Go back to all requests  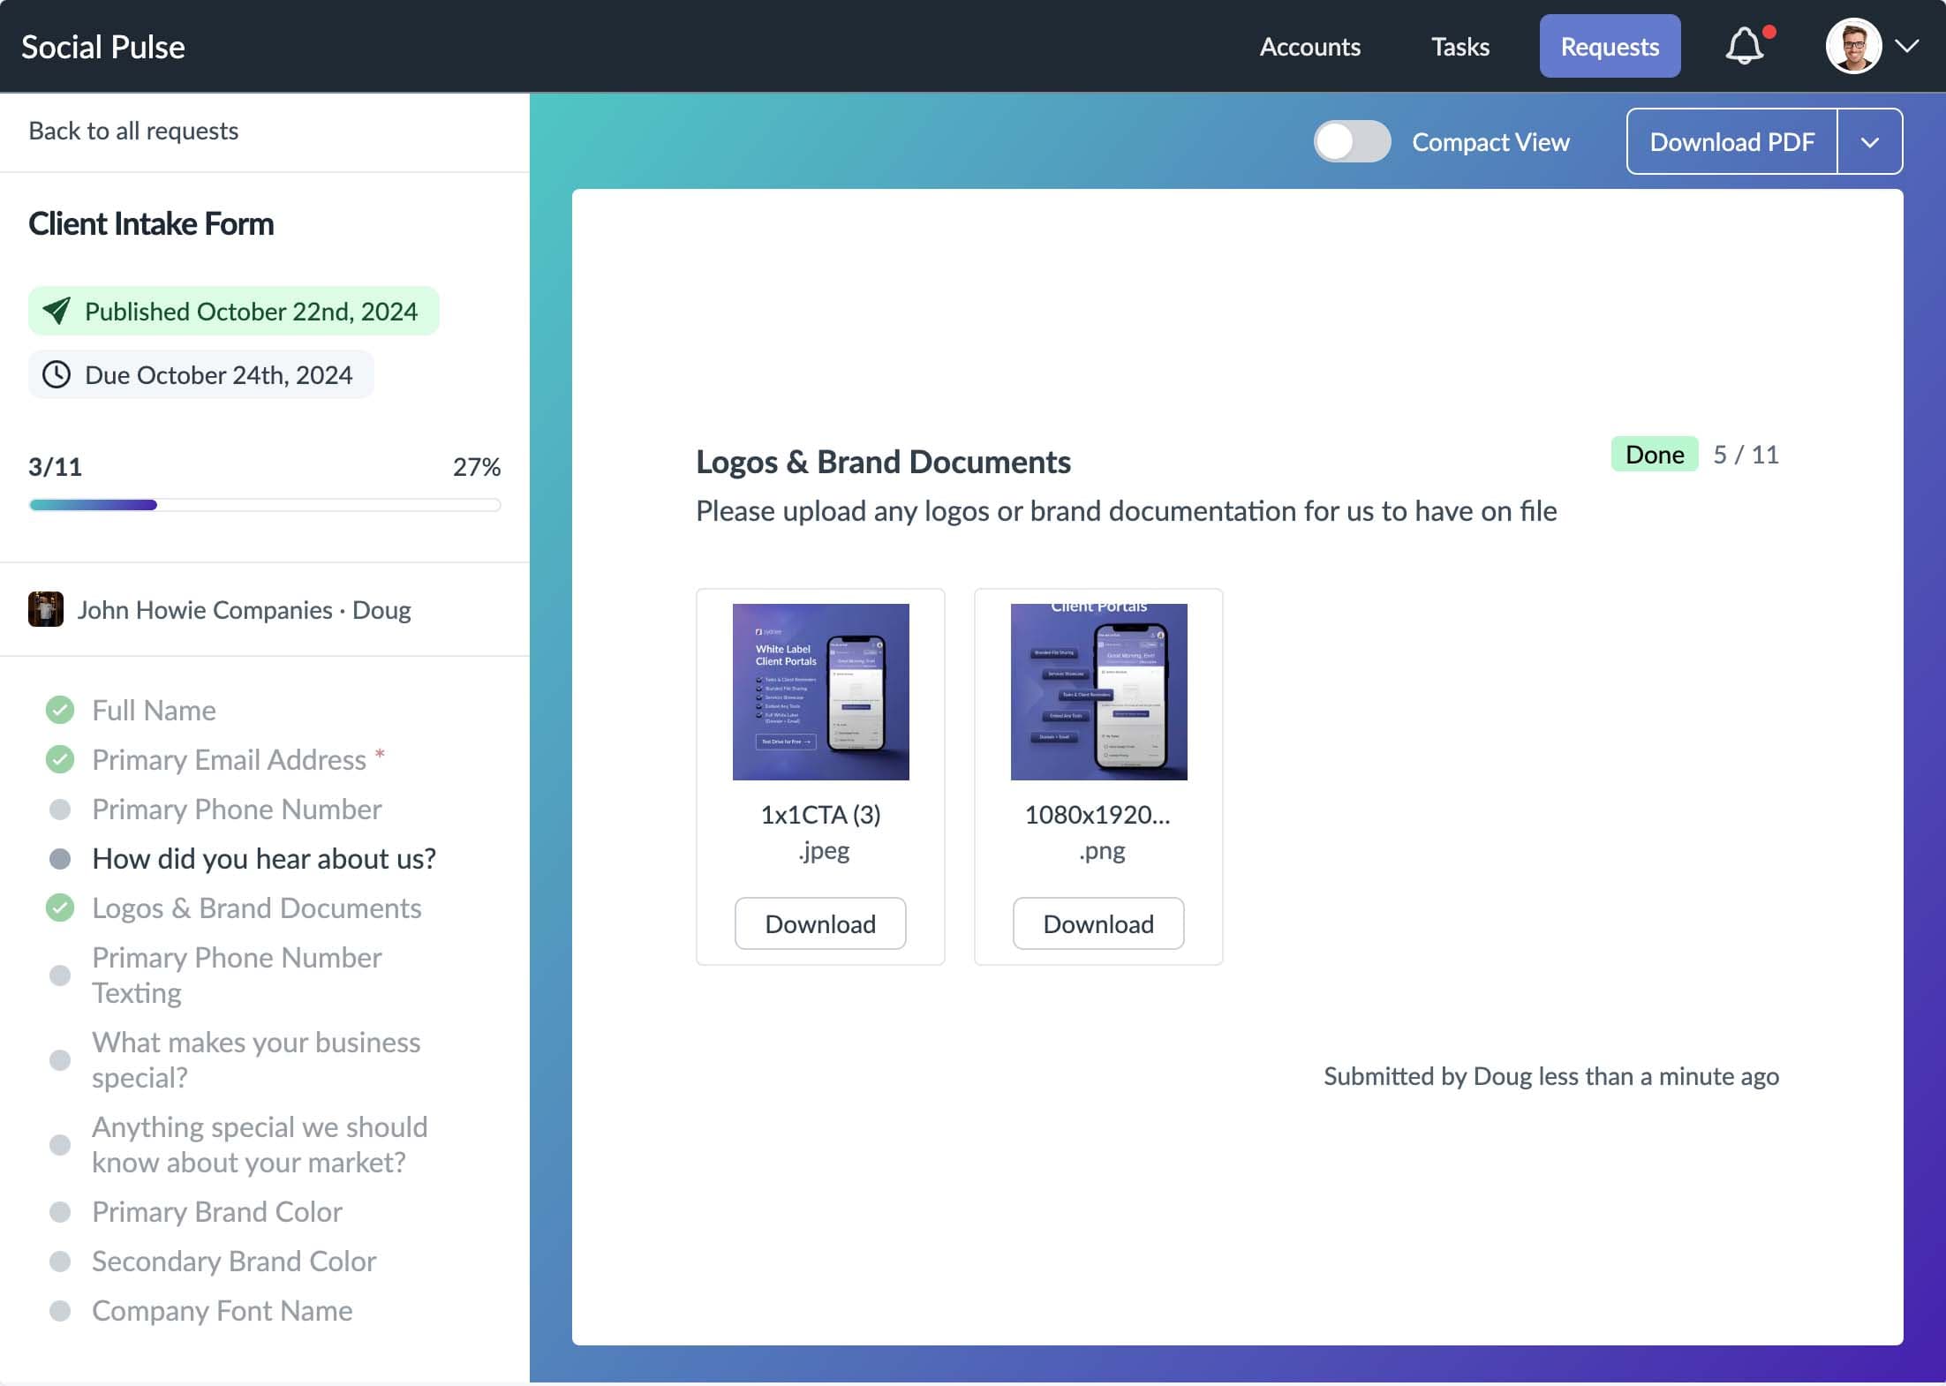133,130
